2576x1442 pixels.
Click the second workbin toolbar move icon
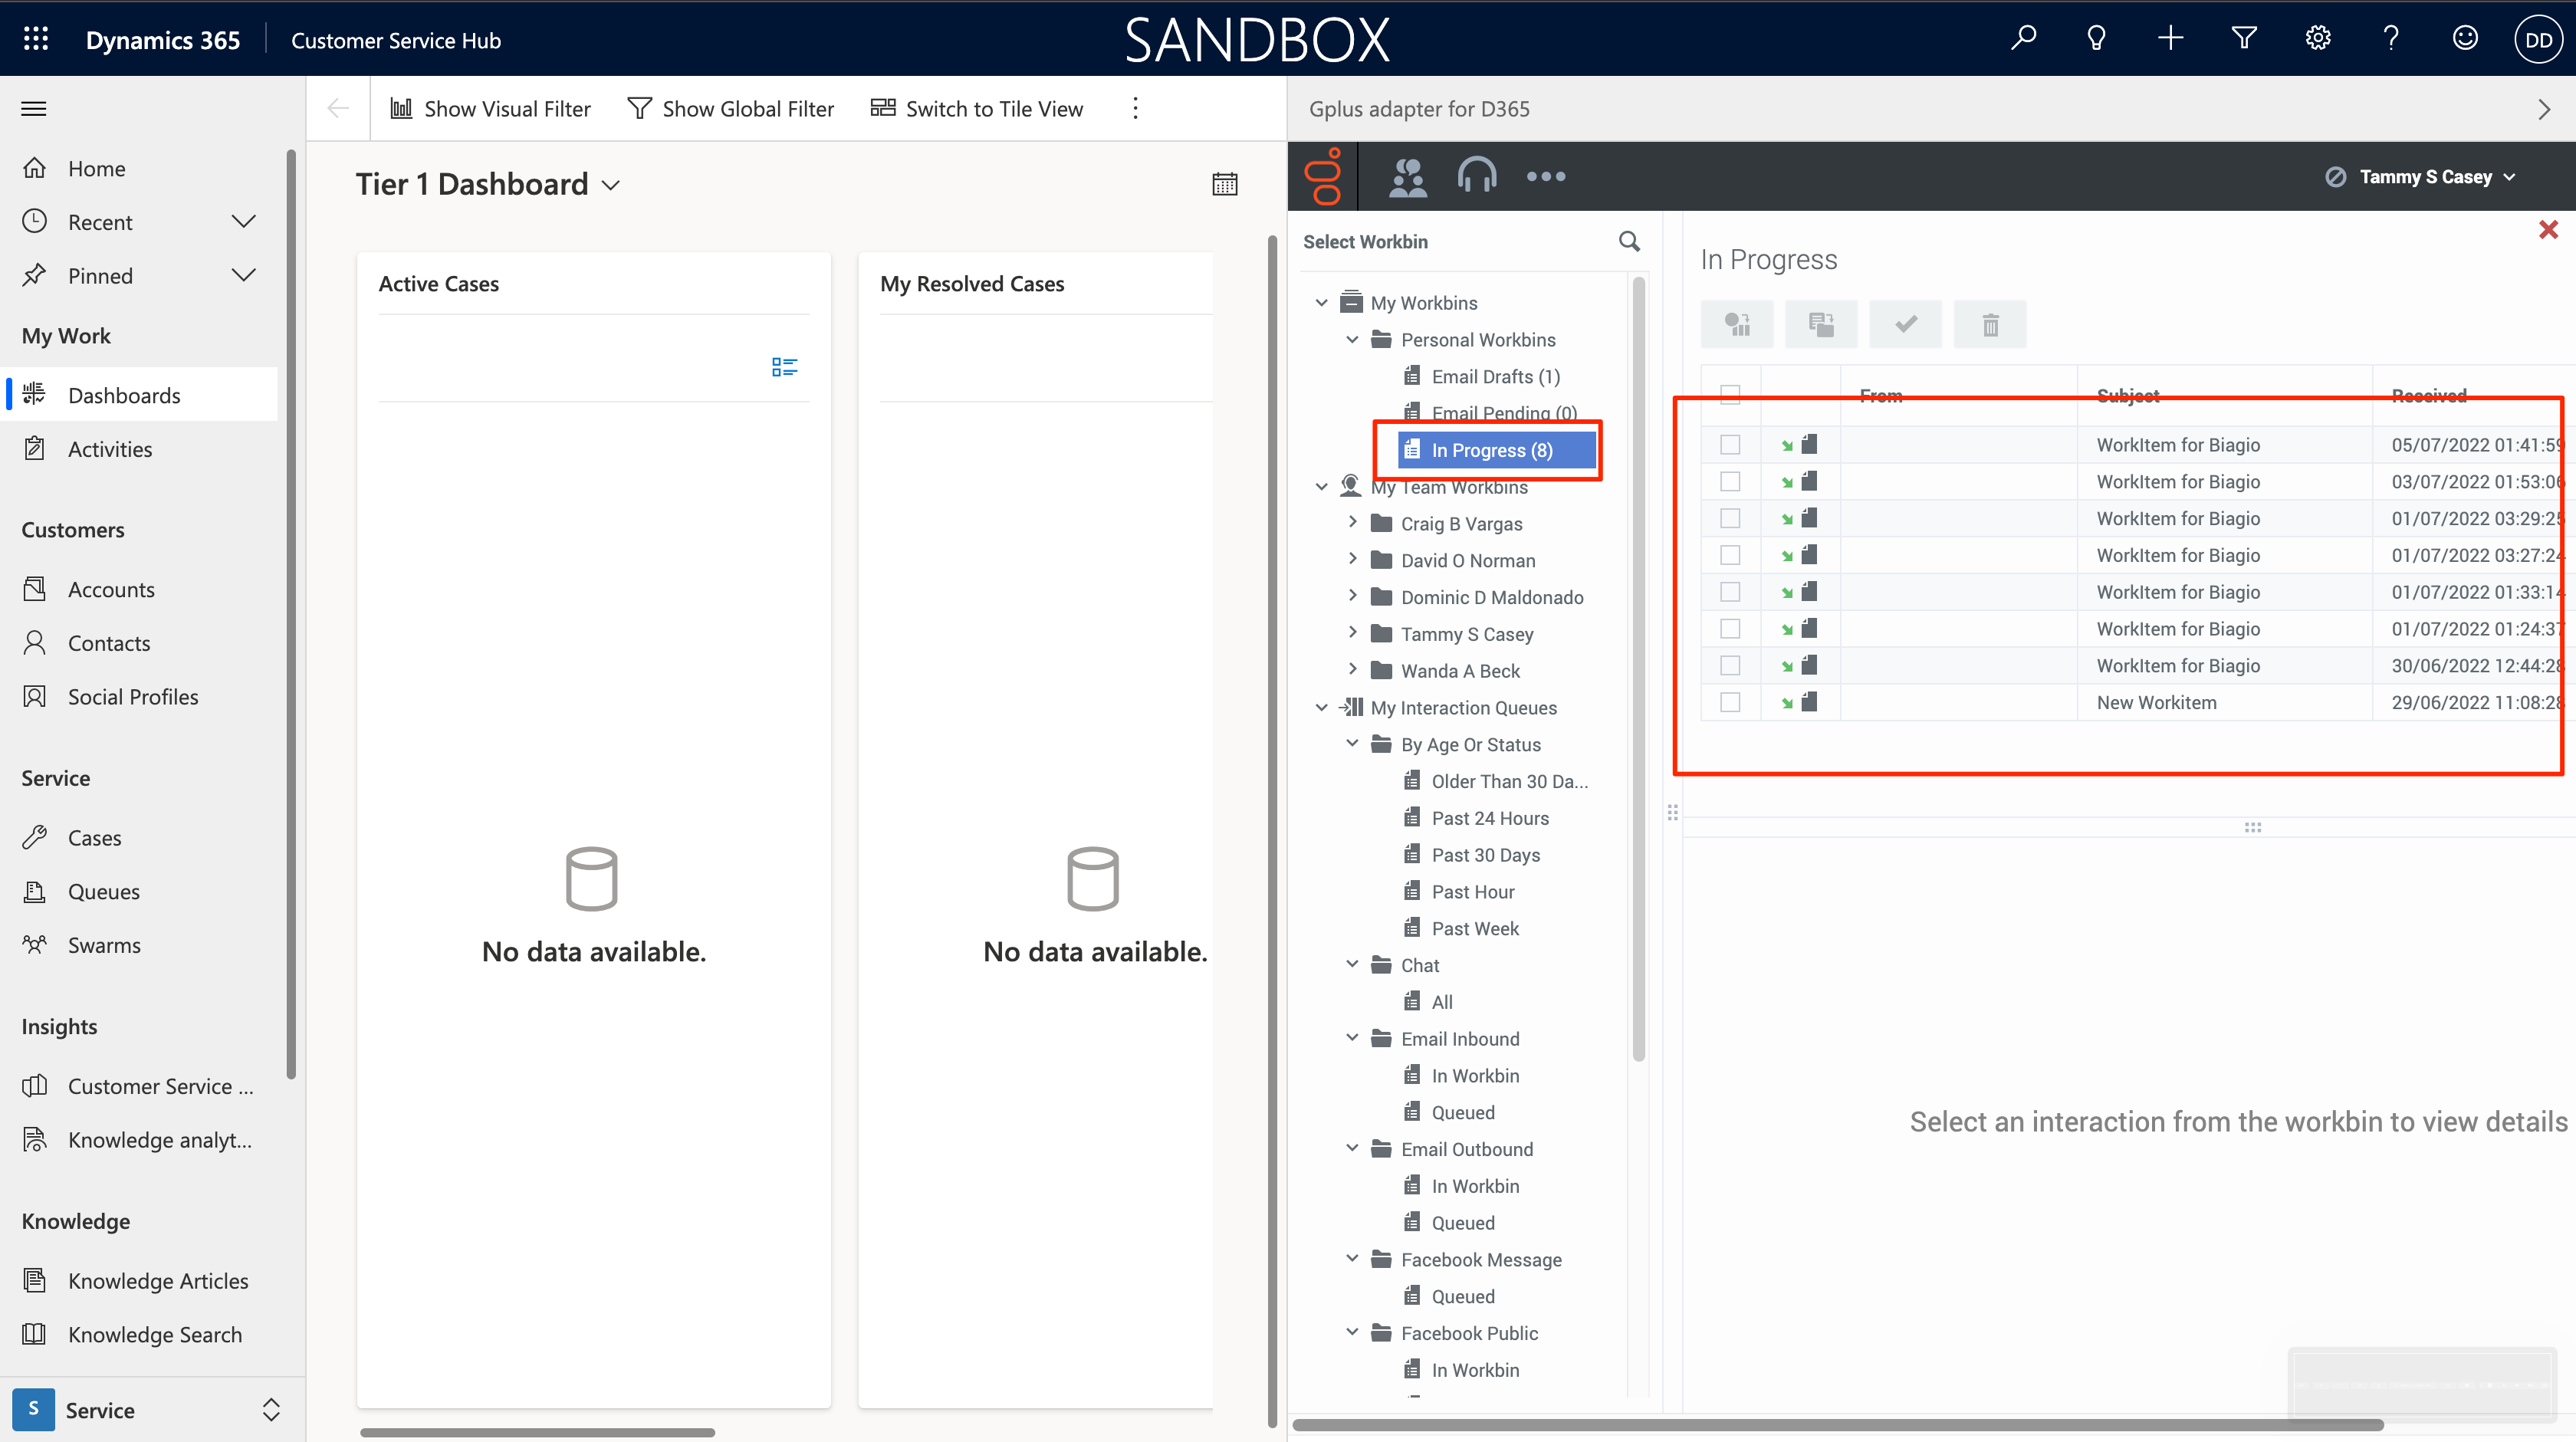click(x=1821, y=324)
